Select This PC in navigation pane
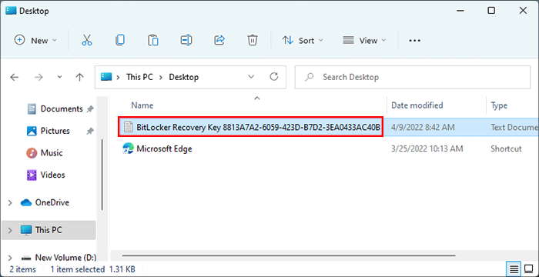This screenshot has height=277, width=539. (49, 230)
